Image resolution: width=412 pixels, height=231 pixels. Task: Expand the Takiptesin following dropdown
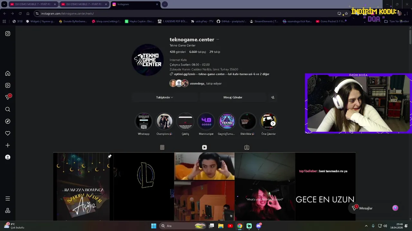click(164, 97)
